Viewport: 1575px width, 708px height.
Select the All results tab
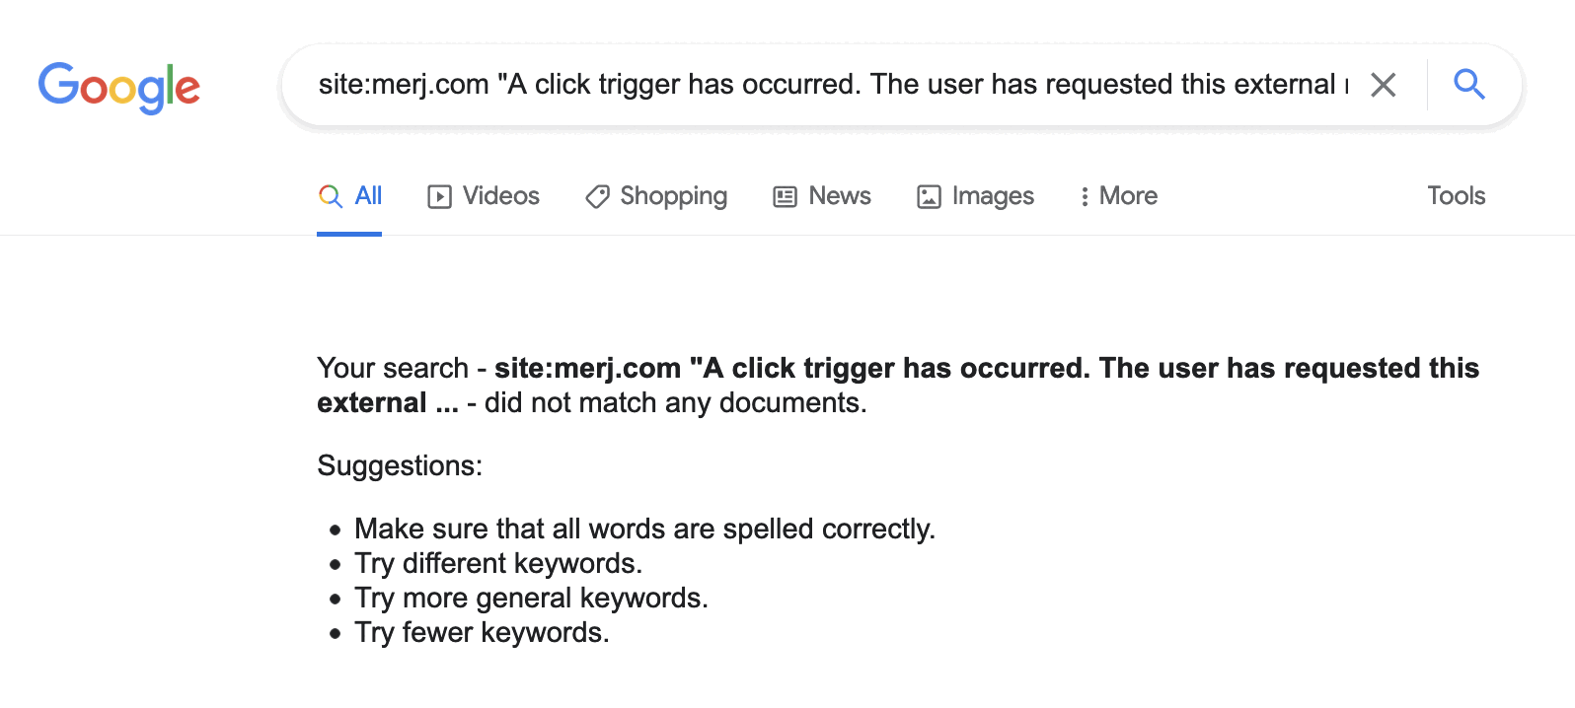tap(368, 196)
